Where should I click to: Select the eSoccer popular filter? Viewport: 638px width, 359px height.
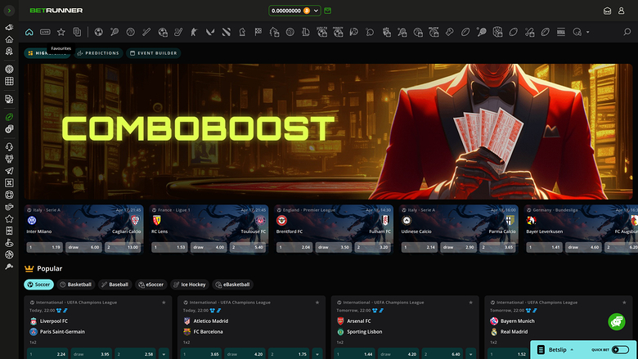tap(151, 285)
